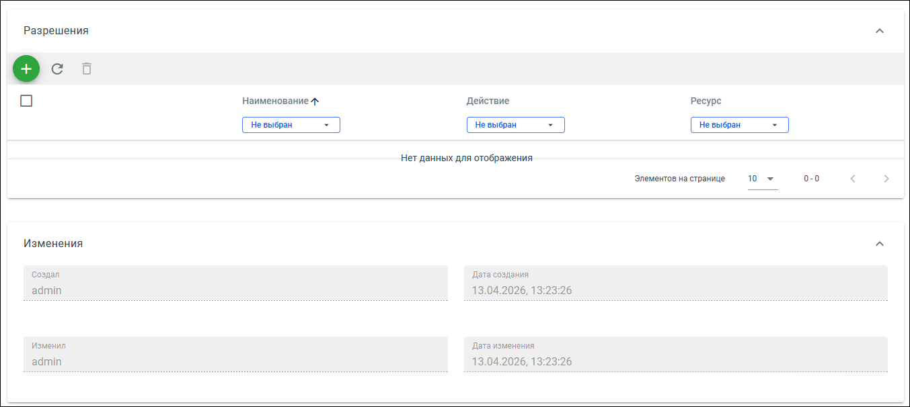The height and width of the screenshot is (407, 910).
Task: Click the Дата создания field
Action: [x=676, y=283]
